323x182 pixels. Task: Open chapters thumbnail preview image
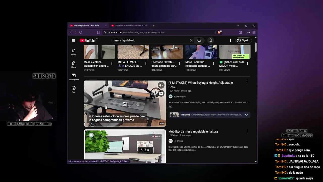click(x=174, y=115)
